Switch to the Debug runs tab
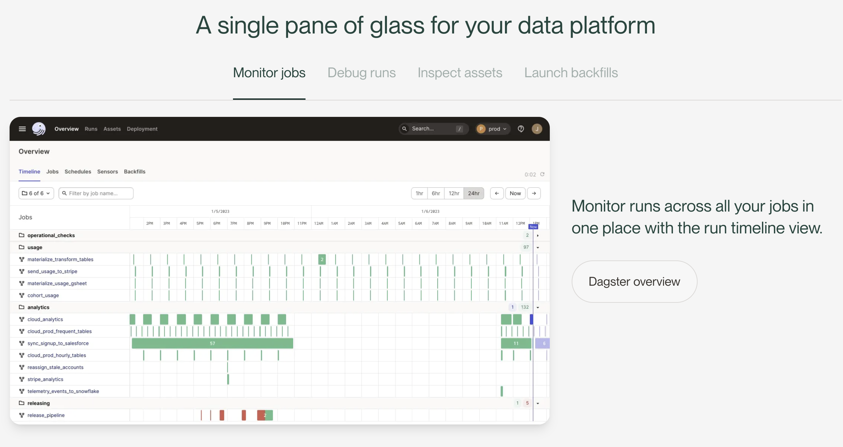 (x=361, y=73)
